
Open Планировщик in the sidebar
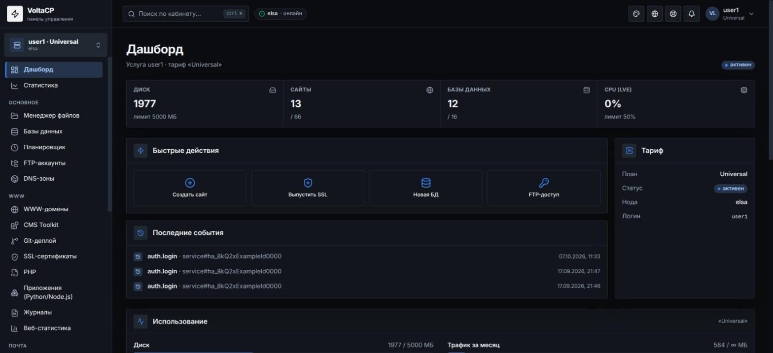pos(54,147)
